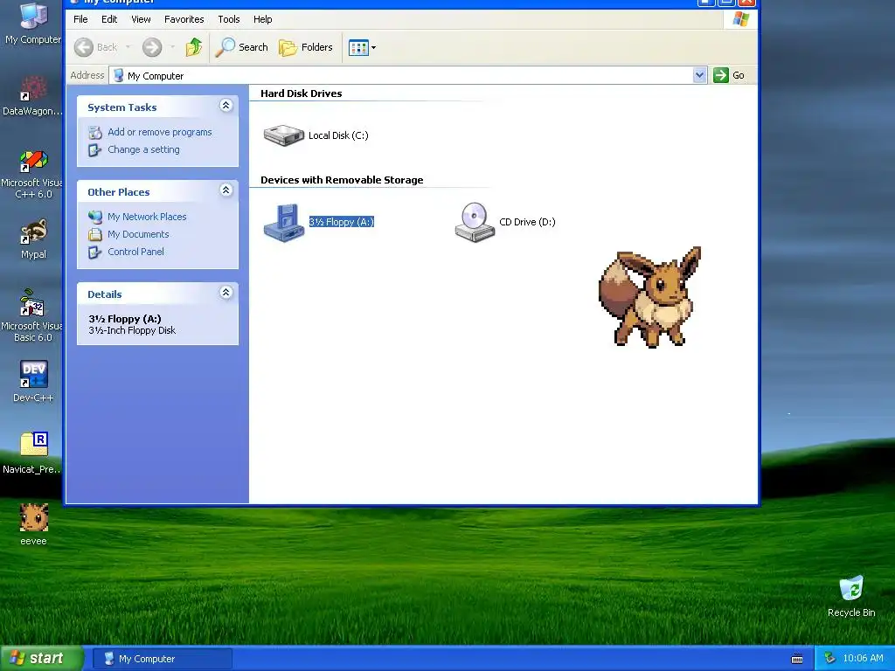Open Control Panel link
This screenshot has height=671, width=895.
[x=135, y=252]
